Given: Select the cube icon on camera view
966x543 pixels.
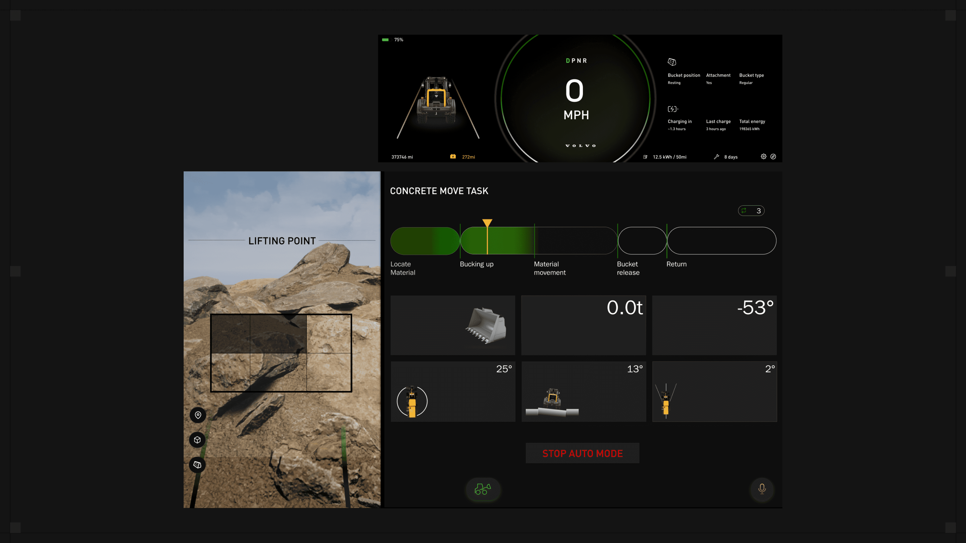Looking at the screenshot, I should pos(198,440).
